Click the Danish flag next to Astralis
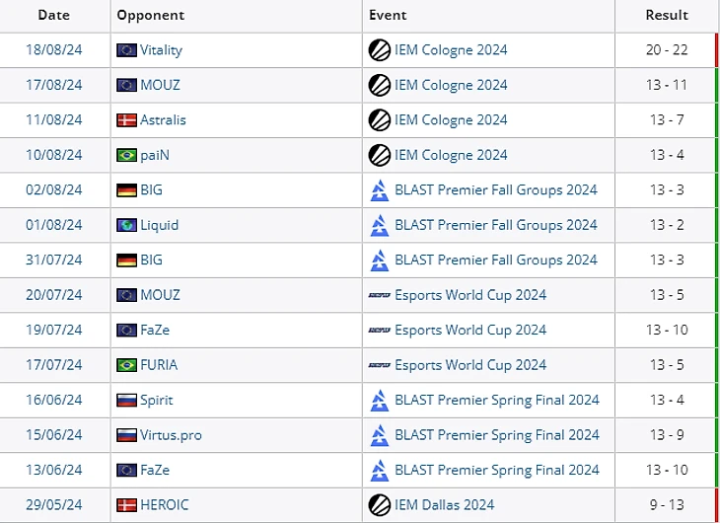The height and width of the screenshot is (523, 720). click(126, 119)
